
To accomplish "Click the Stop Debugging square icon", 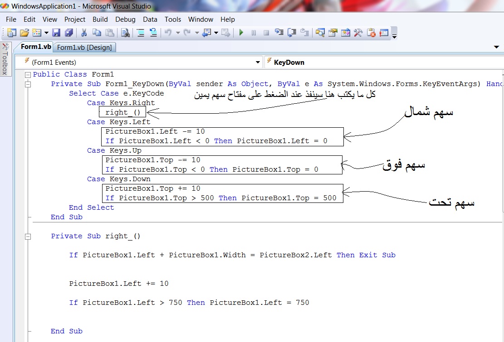I will click(x=266, y=33).
